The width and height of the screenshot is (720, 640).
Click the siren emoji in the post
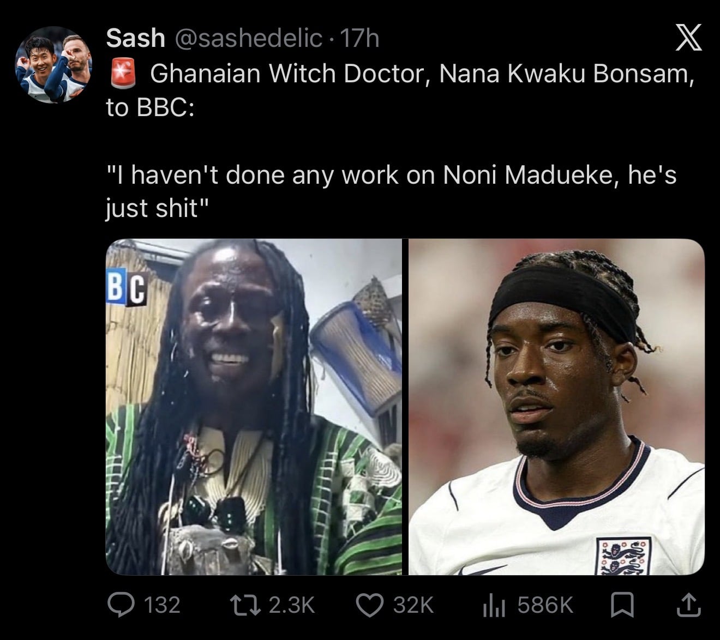pyautogui.click(x=123, y=74)
